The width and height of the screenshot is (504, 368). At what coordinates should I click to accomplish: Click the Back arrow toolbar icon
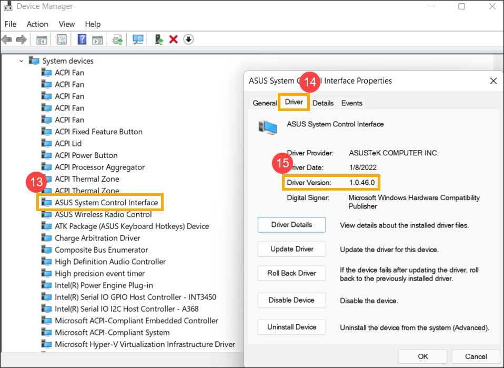pyautogui.click(x=7, y=40)
